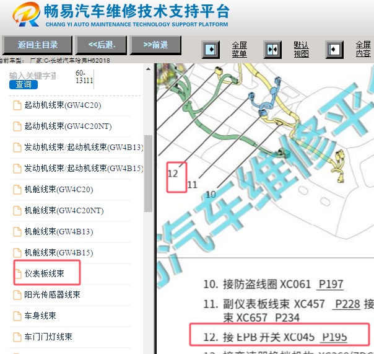This screenshot has height=354, width=374.
Task: Click the 60-13111 text beside search
Action: tap(84, 77)
